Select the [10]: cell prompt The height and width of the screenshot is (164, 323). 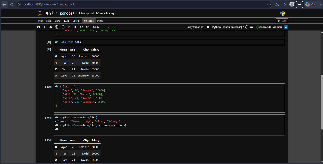[49, 86]
